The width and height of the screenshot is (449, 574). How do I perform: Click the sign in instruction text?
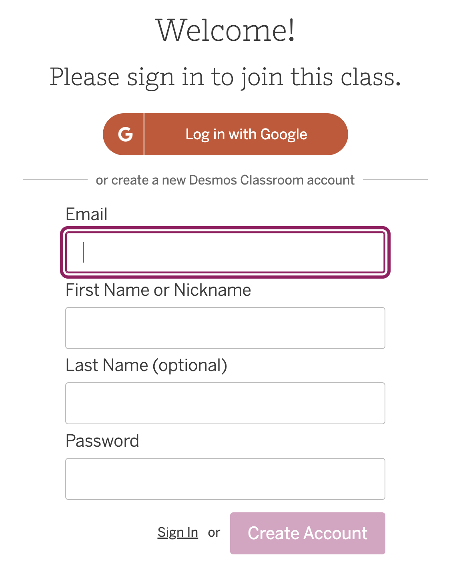(x=225, y=77)
